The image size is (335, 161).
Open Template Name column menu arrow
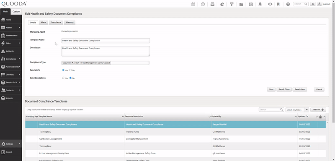[123, 117]
